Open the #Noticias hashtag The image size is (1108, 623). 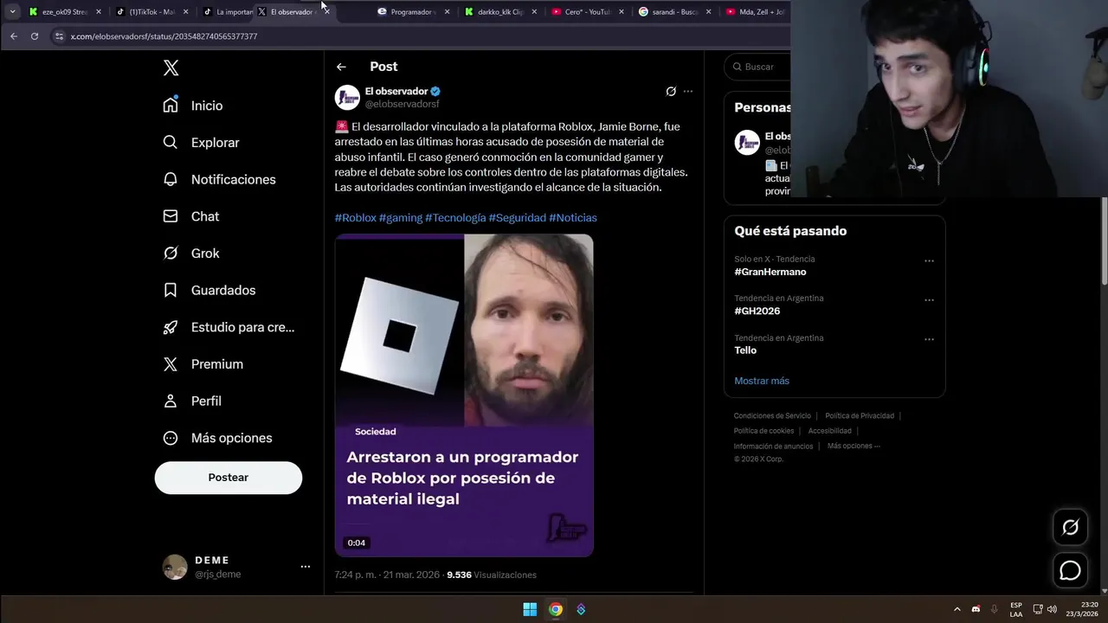point(573,218)
